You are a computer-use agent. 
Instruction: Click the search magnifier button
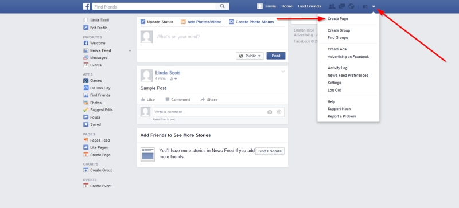[222, 6]
